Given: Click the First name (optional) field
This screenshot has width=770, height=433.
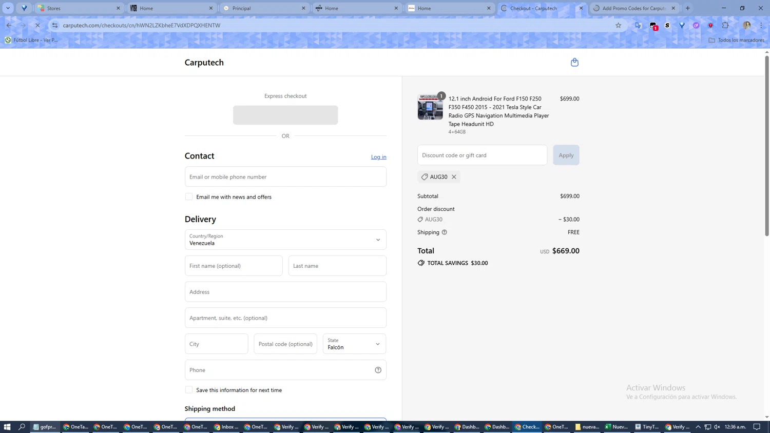Looking at the screenshot, I should 234,266.
